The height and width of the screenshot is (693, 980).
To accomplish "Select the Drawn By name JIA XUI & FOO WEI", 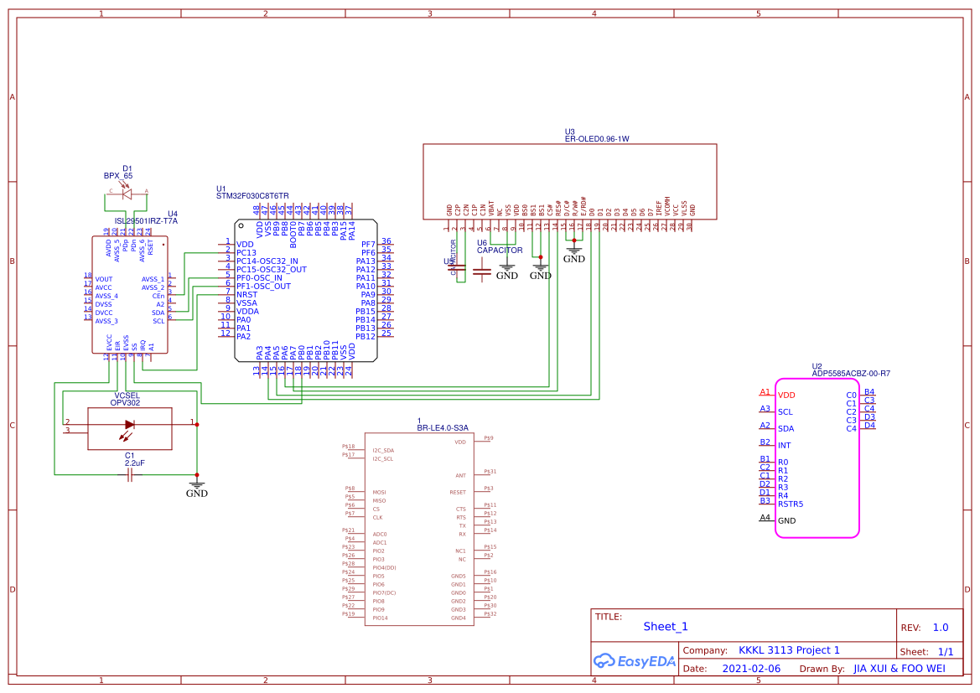I will coord(899,669).
